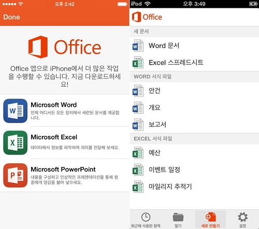The image size is (259, 229).
Task: Tap the '오후 3:49' clock
Action: pyautogui.click(x=194, y=4)
